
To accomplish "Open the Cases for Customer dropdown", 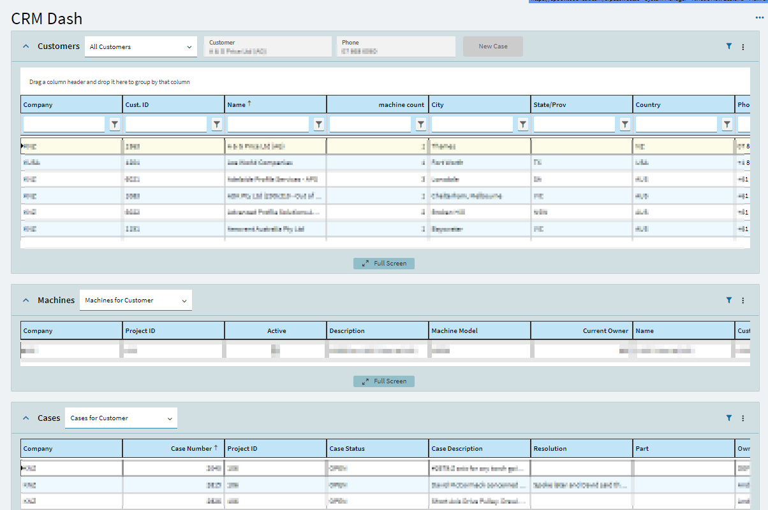I will (x=121, y=418).
